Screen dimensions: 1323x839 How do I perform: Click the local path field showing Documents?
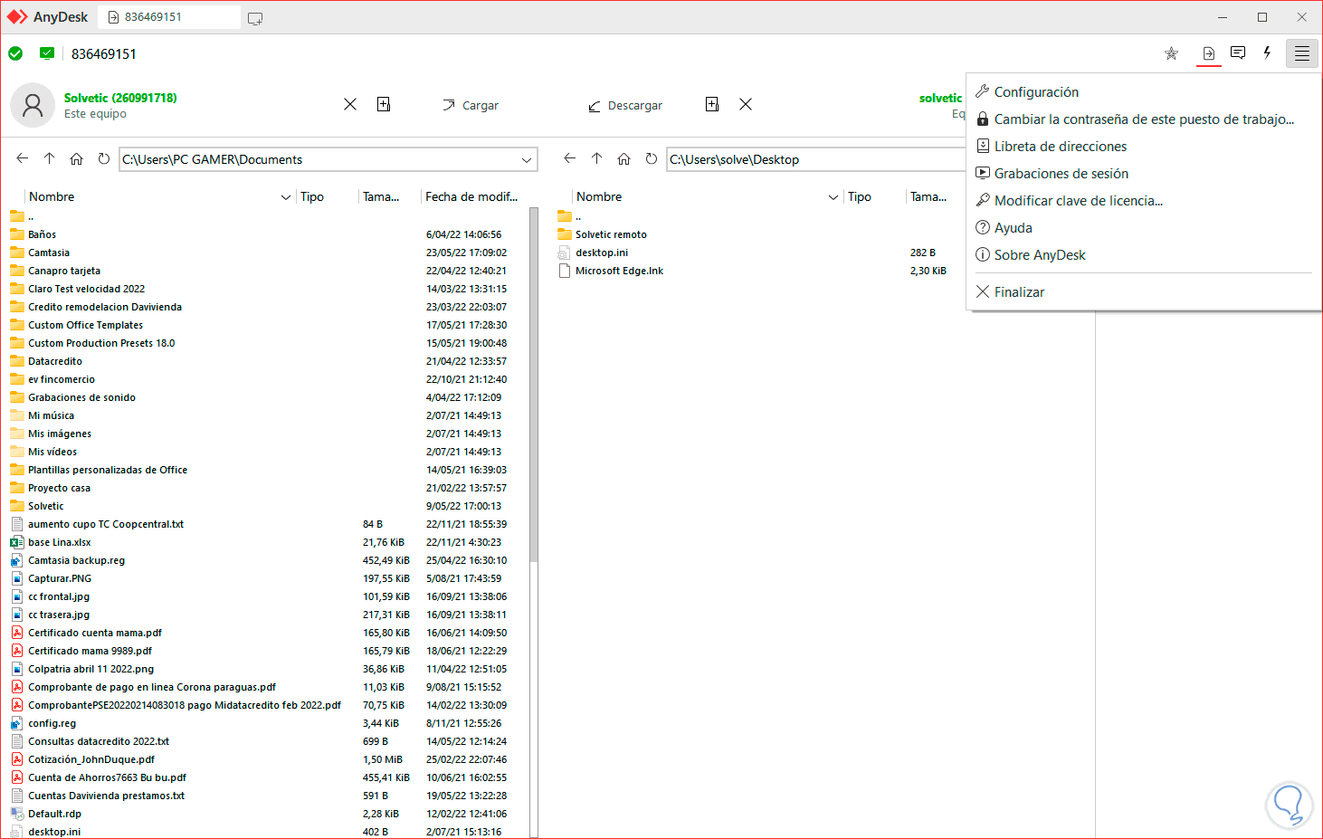[x=328, y=159]
